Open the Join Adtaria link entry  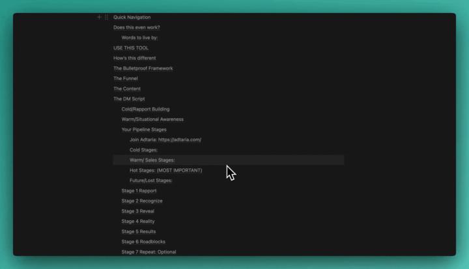[165, 140]
